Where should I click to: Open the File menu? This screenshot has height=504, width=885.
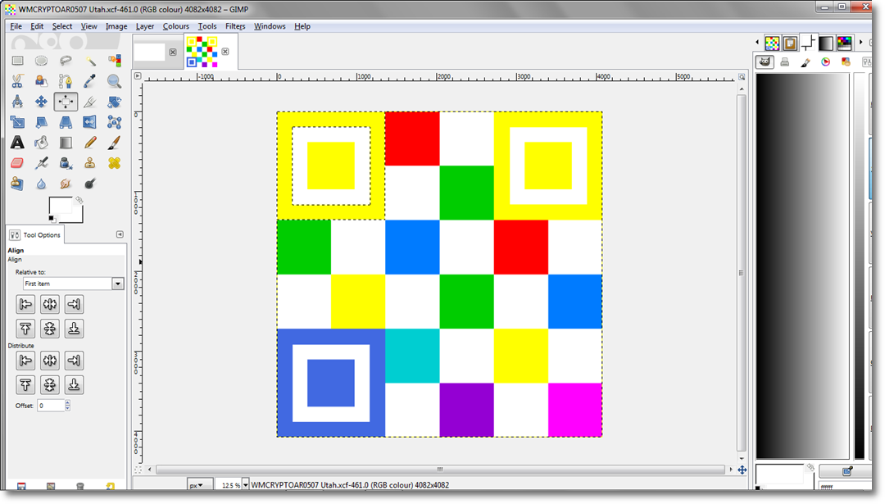16,26
